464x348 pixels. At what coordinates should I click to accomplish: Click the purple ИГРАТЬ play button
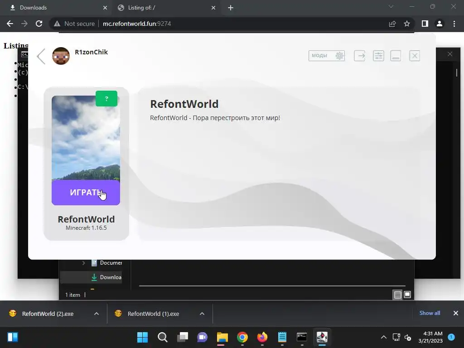click(x=86, y=193)
